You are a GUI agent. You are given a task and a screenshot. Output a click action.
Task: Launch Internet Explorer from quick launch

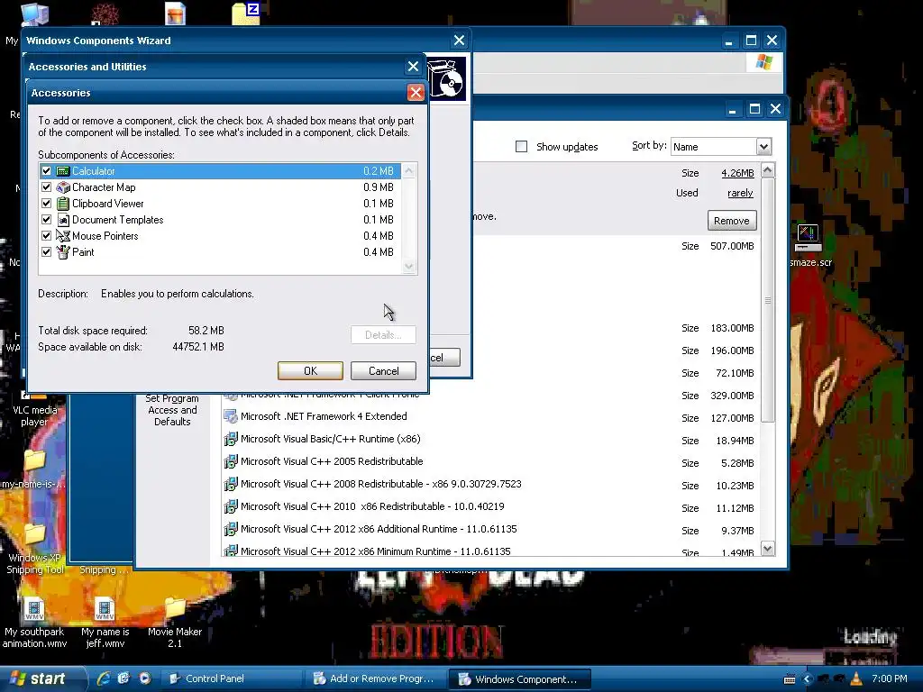pyautogui.click(x=104, y=678)
